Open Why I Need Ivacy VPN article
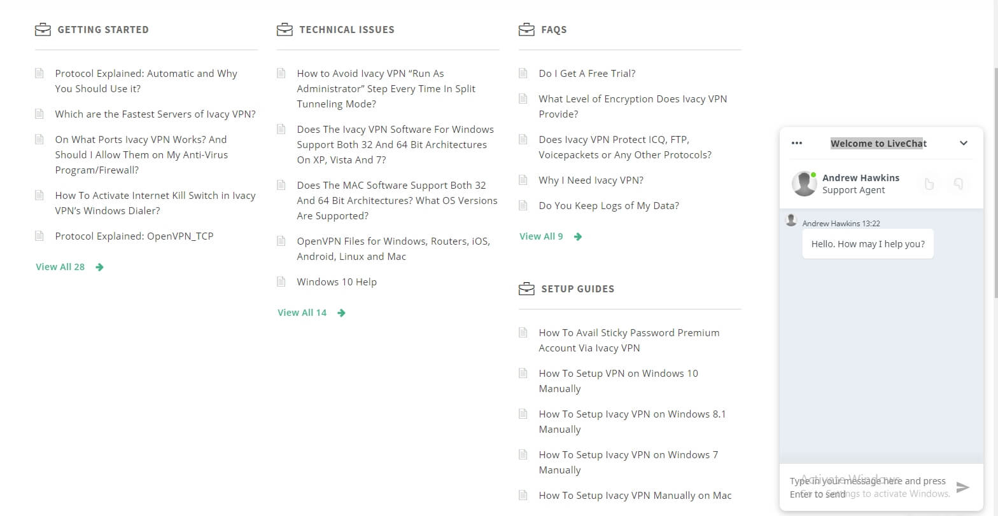The height and width of the screenshot is (516, 998). 591,180
